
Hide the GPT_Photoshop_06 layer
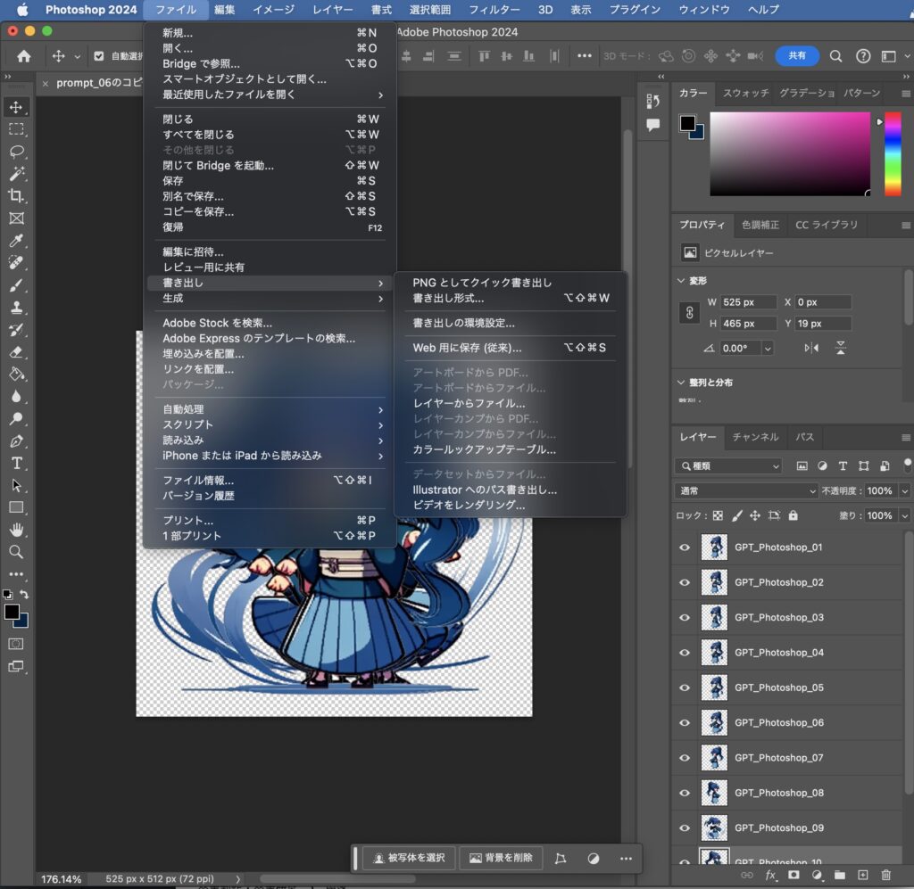point(685,722)
